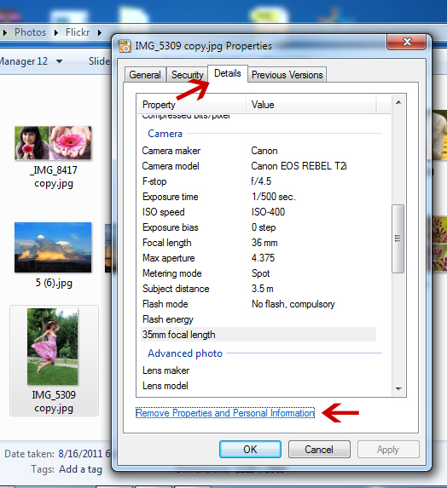Click the f/4.5 value
Image resolution: width=447 pixels, height=488 pixels.
[x=262, y=181]
